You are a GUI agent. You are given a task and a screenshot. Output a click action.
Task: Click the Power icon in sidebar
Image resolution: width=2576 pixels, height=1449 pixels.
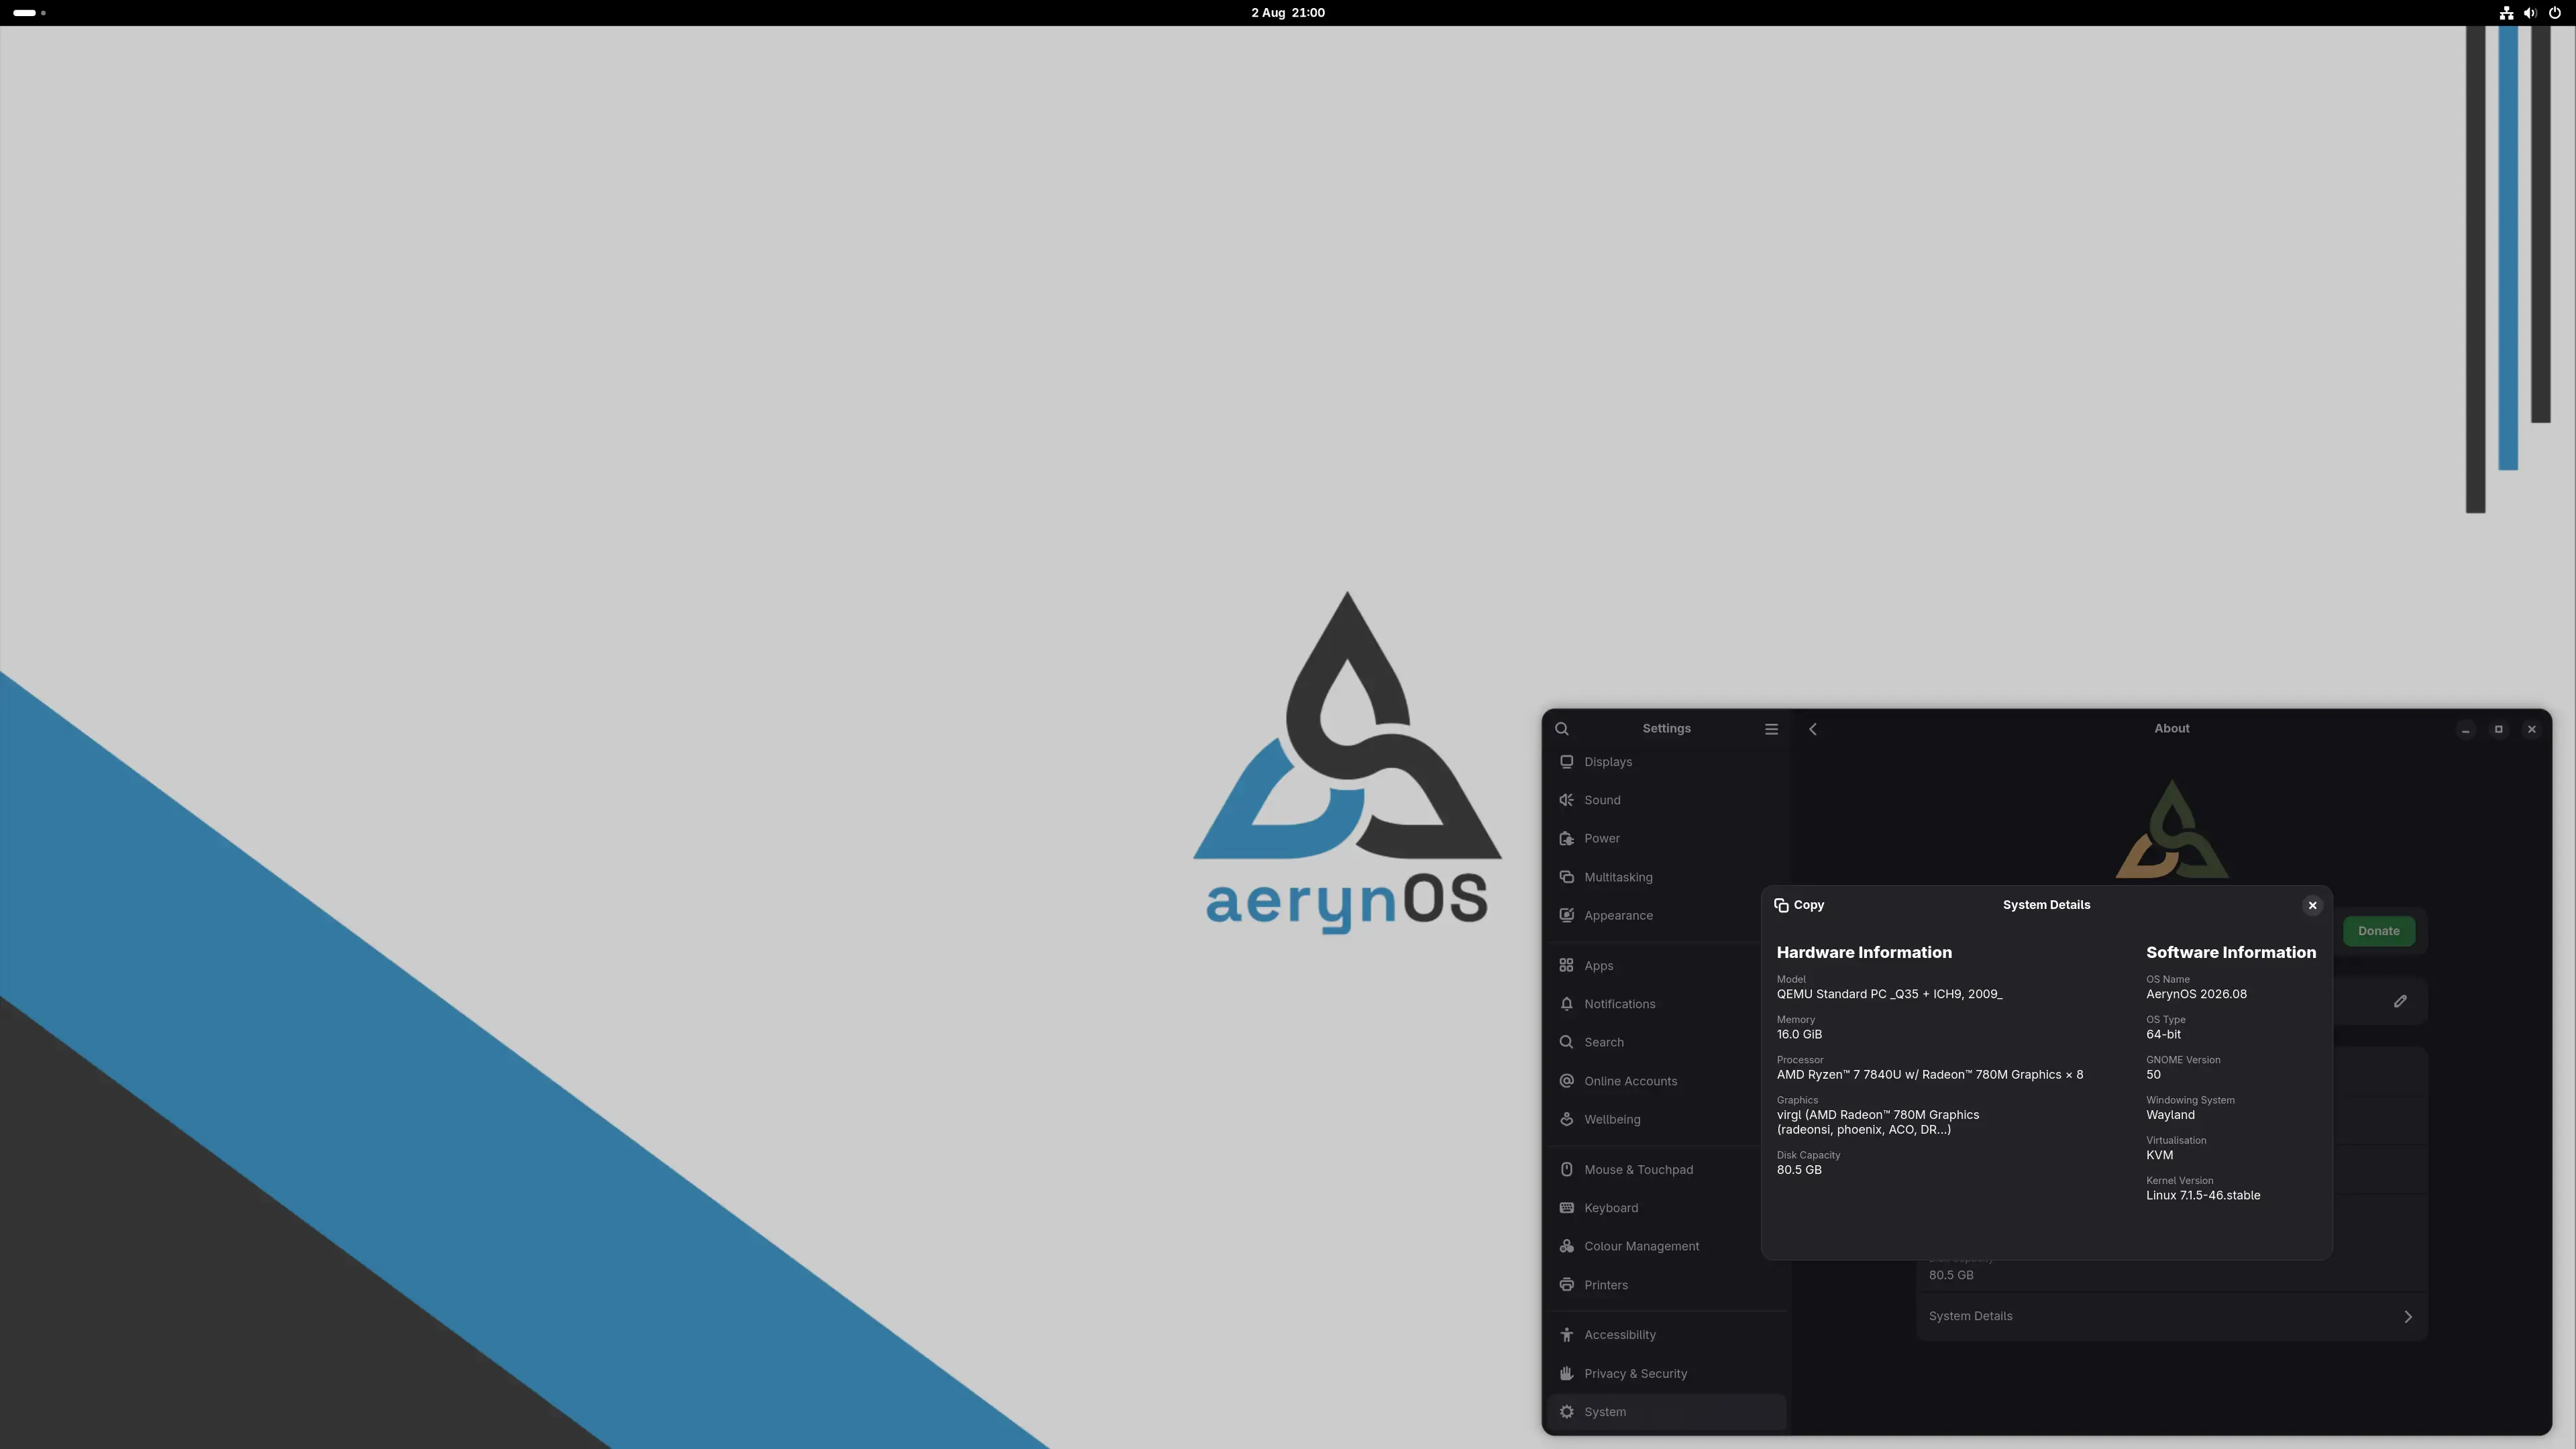[1567, 839]
